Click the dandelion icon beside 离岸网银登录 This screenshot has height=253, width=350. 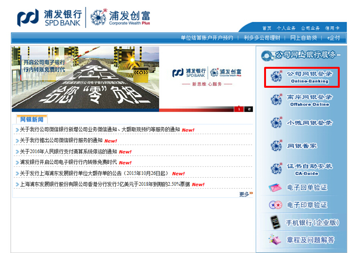pyautogui.click(x=276, y=100)
